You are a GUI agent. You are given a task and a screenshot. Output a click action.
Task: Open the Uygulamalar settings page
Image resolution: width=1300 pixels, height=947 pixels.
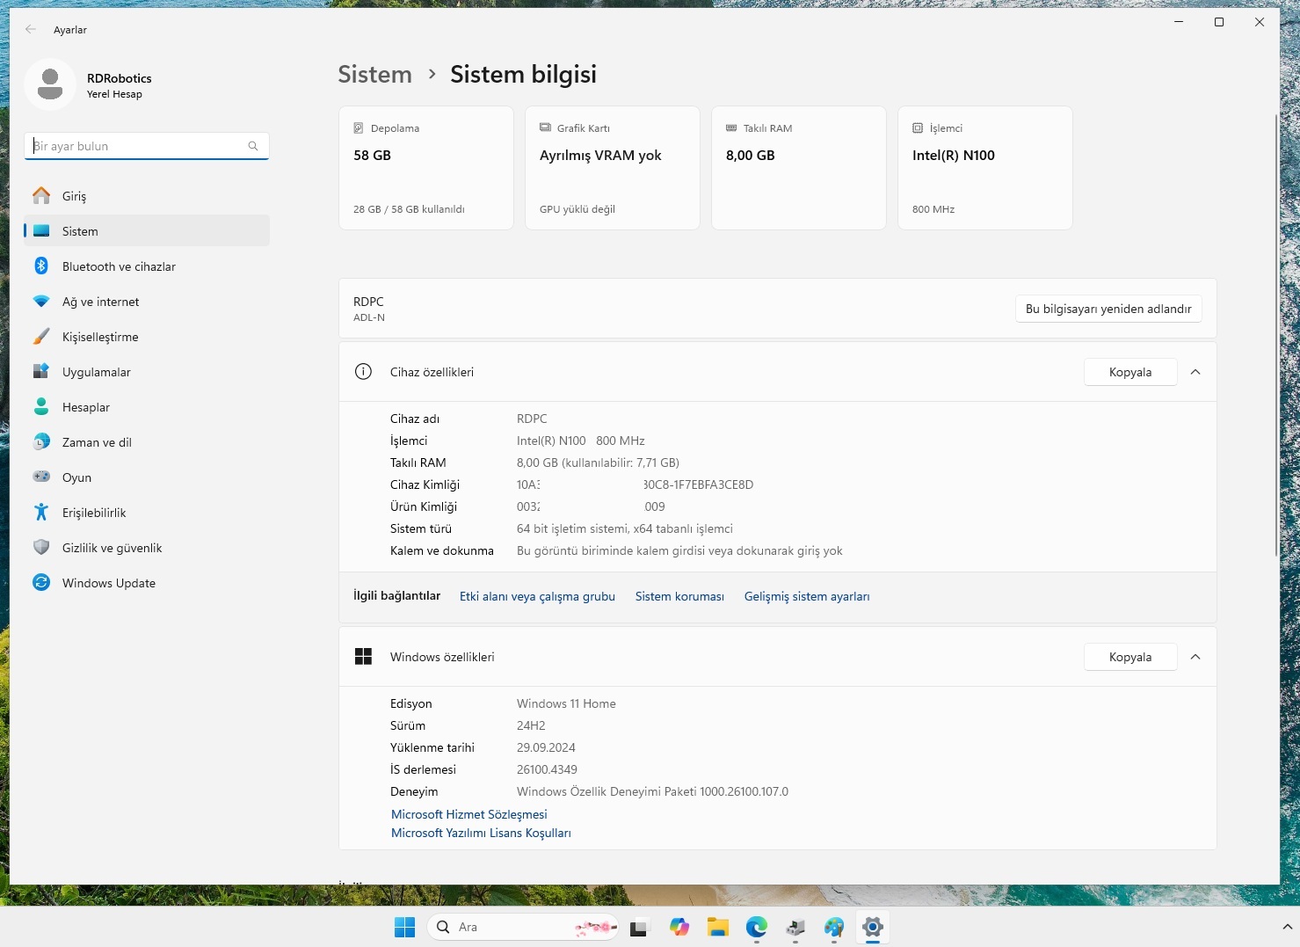click(x=97, y=372)
